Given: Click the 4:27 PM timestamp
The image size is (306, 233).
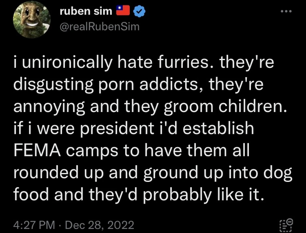Looking at the screenshot, I should coord(34,225).
